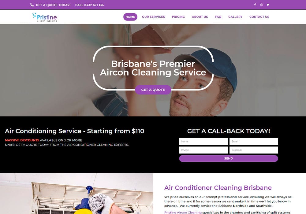Click the GET A QUOTE hero button

pyautogui.click(x=153, y=90)
